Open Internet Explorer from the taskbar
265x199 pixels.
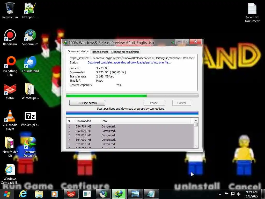(x=23, y=194)
